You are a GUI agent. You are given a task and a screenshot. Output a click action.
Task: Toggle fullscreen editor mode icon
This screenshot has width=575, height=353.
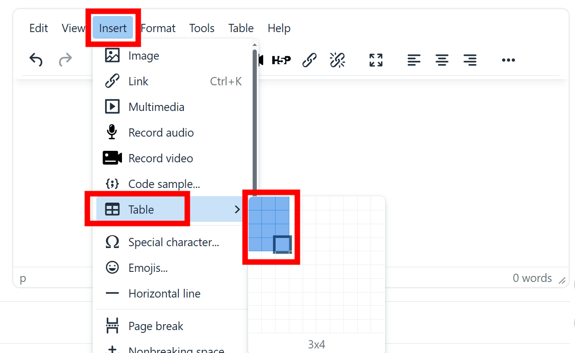pyautogui.click(x=376, y=60)
